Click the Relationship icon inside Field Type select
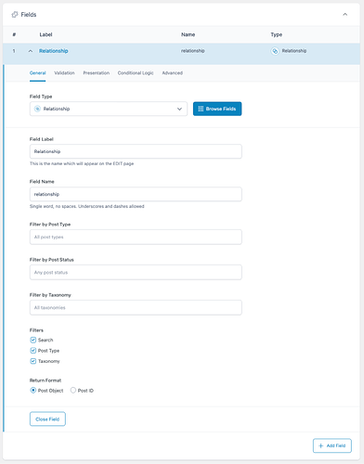Image resolution: width=364 pixels, height=464 pixels. (37, 109)
